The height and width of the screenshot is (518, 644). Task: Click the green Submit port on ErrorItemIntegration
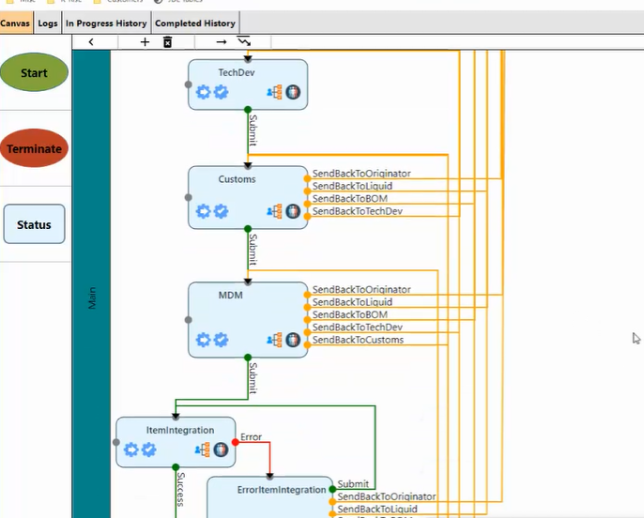pos(332,489)
